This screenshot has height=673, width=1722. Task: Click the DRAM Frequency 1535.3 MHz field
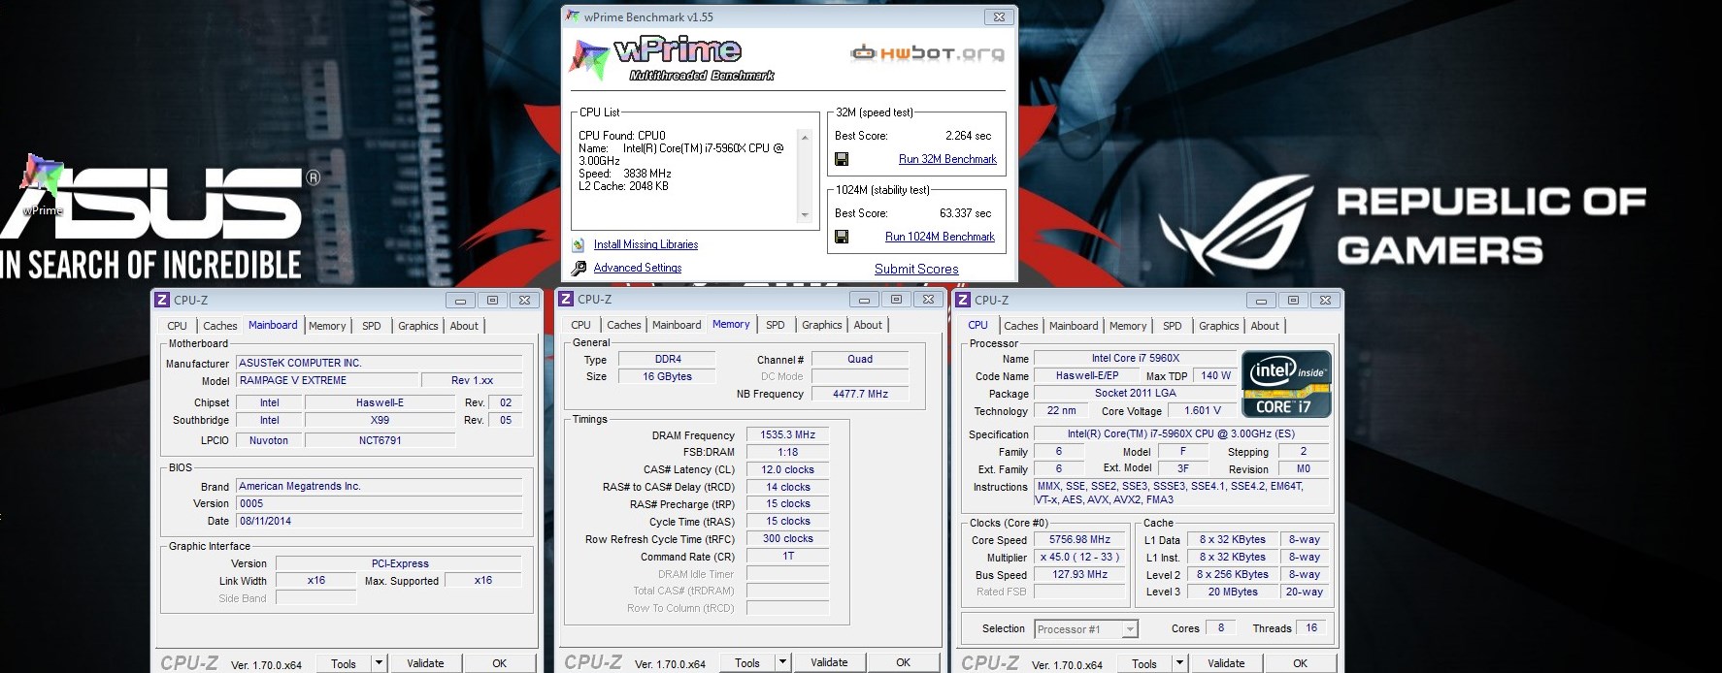[787, 434]
